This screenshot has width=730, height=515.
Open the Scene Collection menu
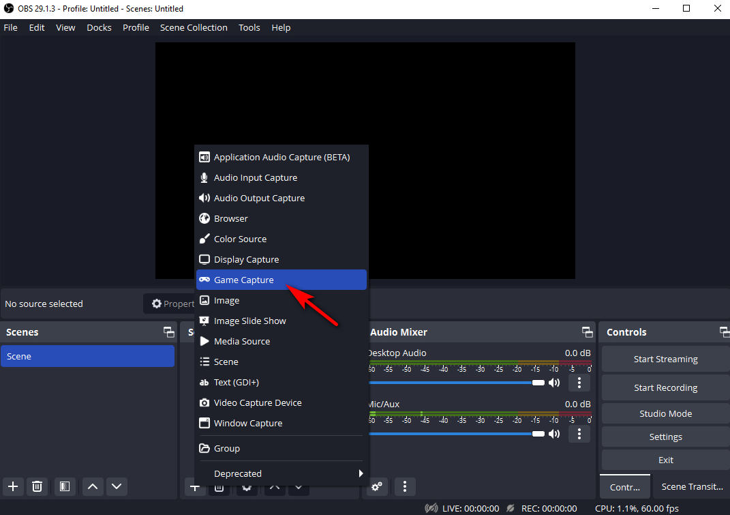coord(194,27)
